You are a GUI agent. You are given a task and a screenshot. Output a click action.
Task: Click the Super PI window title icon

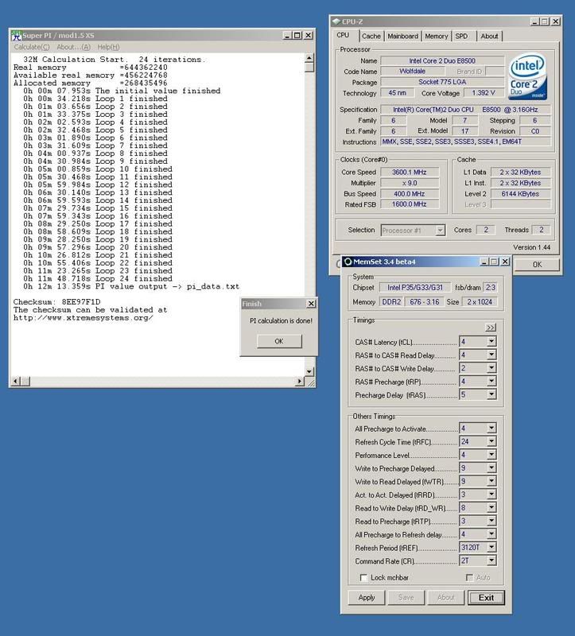(x=16, y=35)
